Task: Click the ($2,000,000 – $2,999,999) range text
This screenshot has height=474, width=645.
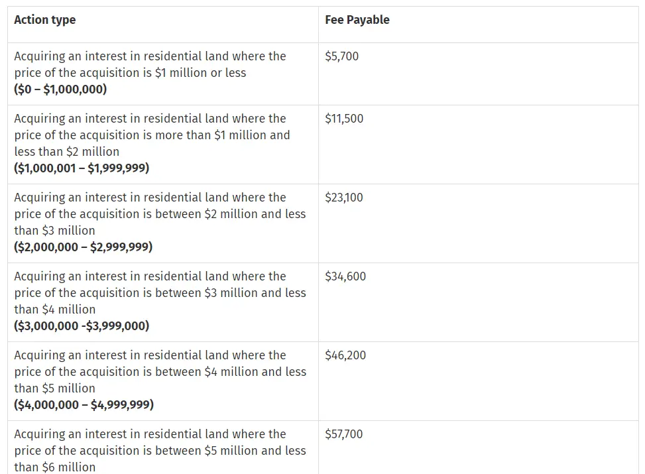Action: [x=84, y=247]
